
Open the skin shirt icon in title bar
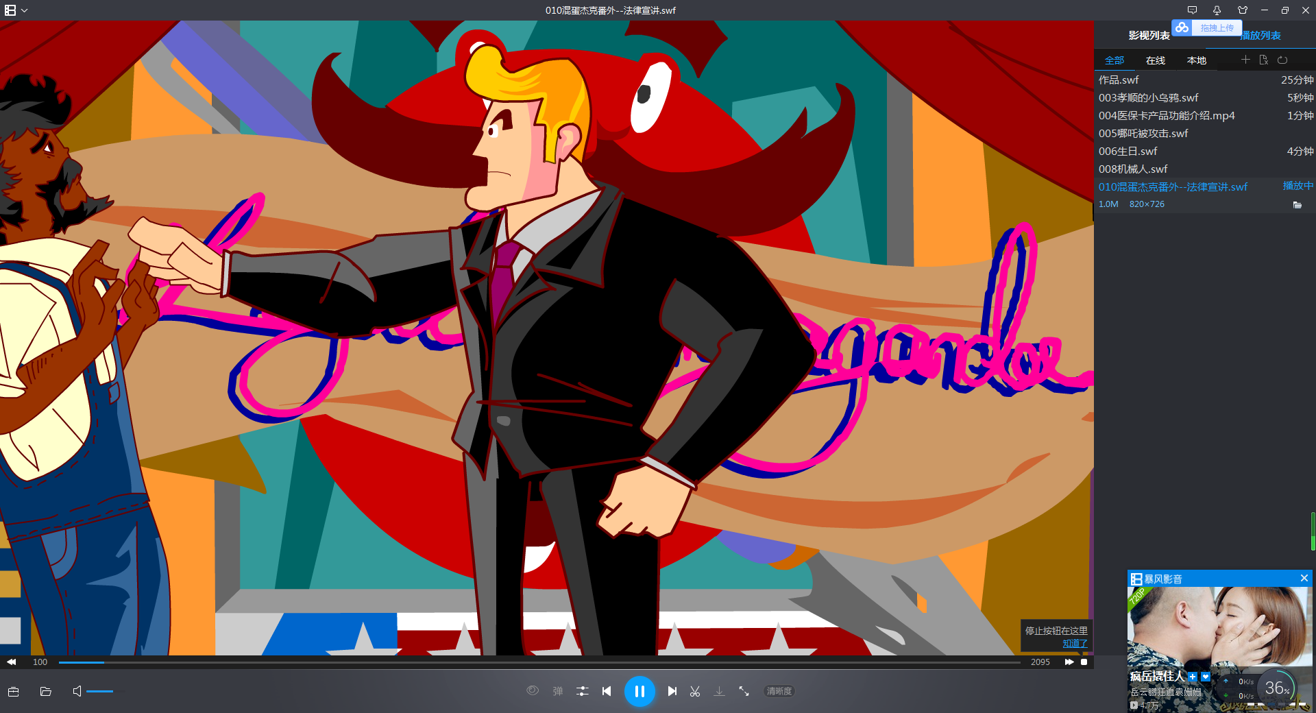[x=1242, y=10]
